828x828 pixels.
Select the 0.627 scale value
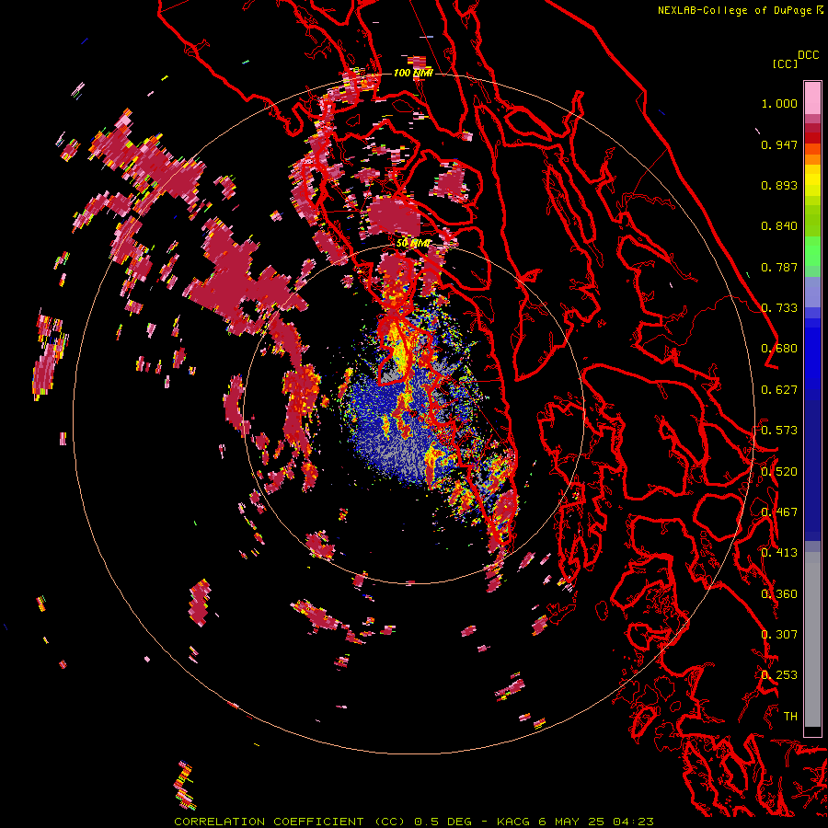tap(779, 390)
